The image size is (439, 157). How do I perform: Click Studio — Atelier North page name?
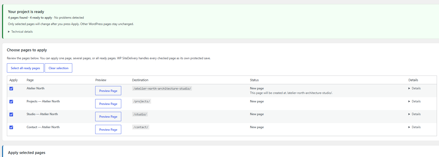tap(42, 114)
